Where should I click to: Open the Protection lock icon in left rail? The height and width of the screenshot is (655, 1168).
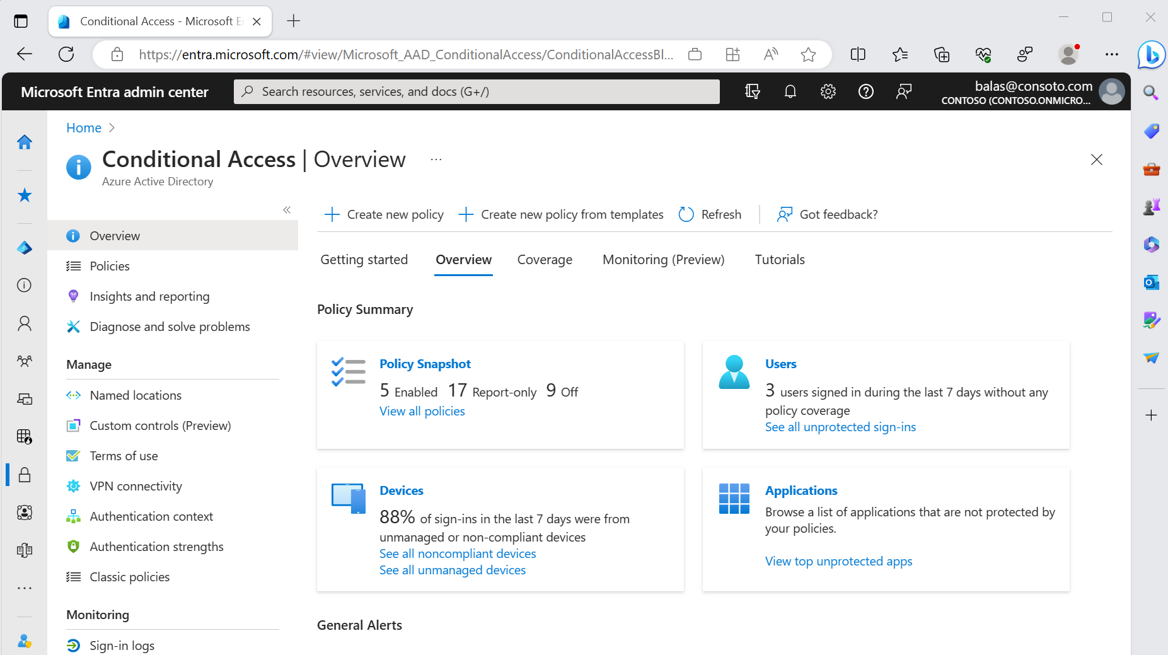tap(25, 475)
